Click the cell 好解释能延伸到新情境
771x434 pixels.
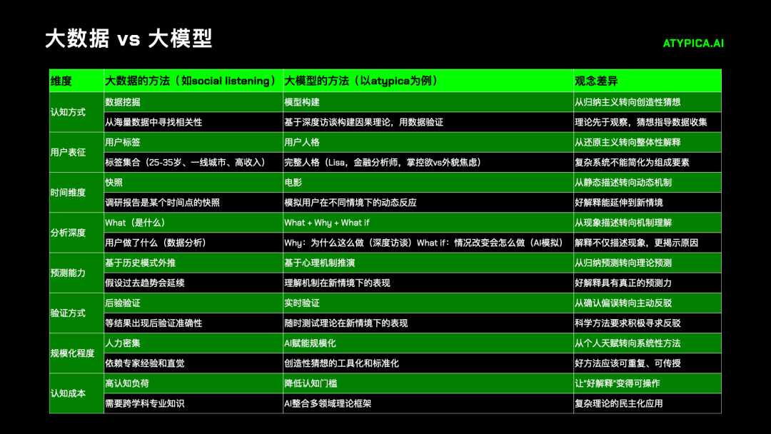pos(647,203)
